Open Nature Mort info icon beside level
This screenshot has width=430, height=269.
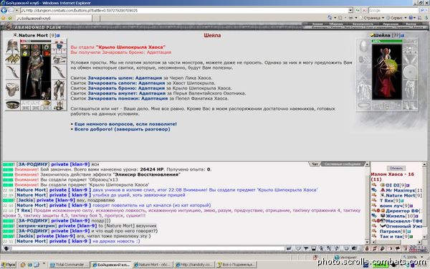(58, 36)
